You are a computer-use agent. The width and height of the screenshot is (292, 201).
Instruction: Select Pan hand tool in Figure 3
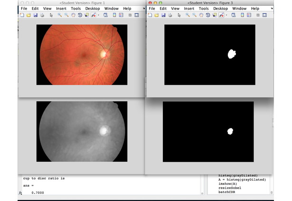[x=201, y=15]
